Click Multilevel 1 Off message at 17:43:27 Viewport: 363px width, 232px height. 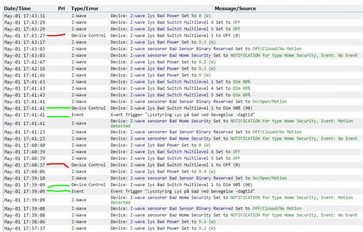175,36
